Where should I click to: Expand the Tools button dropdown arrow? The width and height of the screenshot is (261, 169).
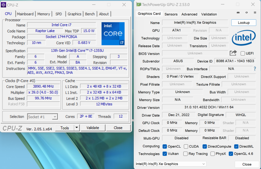coord(77,128)
